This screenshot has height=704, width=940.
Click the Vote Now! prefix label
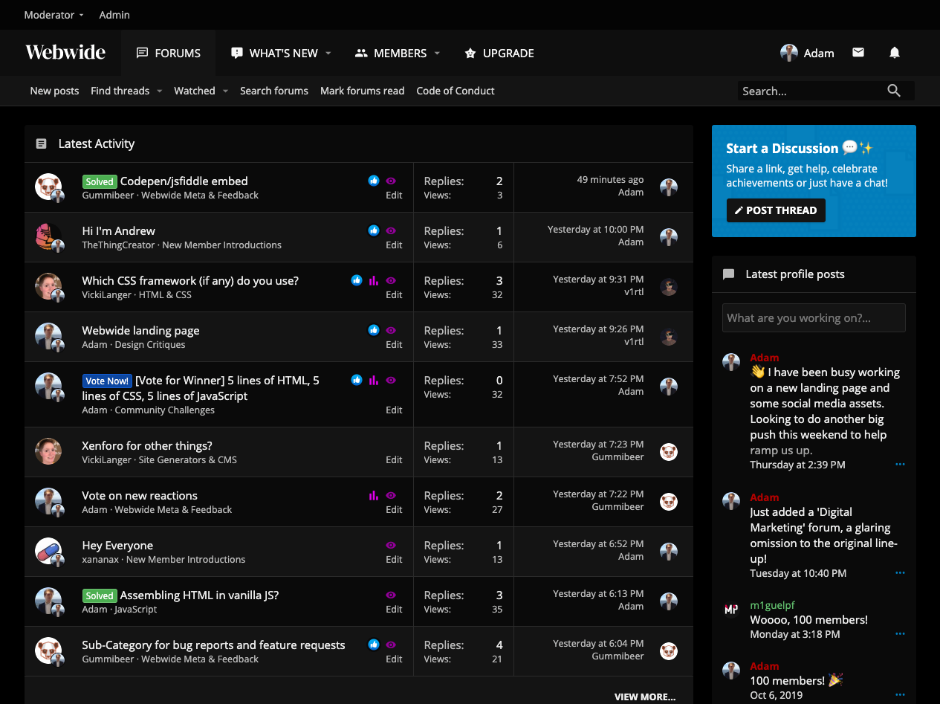pyautogui.click(x=107, y=381)
